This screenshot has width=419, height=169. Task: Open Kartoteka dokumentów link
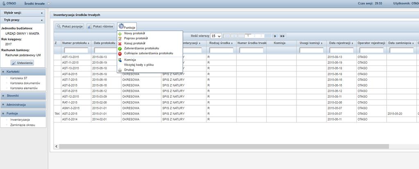pos(25,83)
